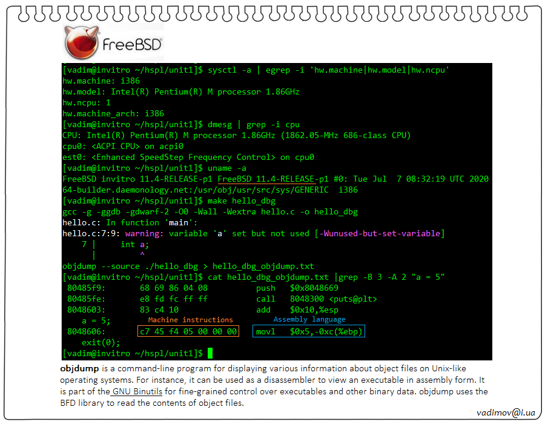Click the sysctl -a command line
The width and height of the screenshot is (545, 424).
point(327,70)
